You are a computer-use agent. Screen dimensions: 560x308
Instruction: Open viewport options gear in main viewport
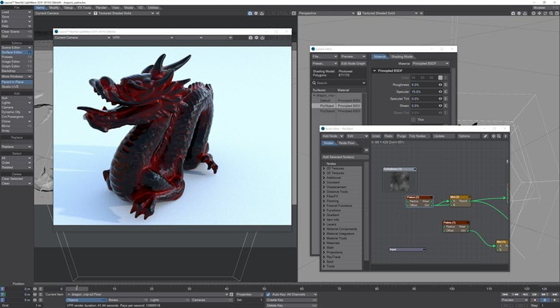pyautogui.click(x=256, y=13)
